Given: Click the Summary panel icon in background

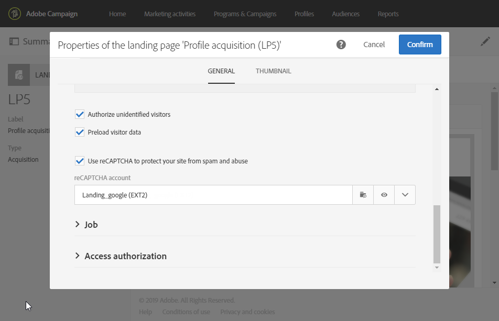Looking at the screenshot, I should (x=14, y=41).
